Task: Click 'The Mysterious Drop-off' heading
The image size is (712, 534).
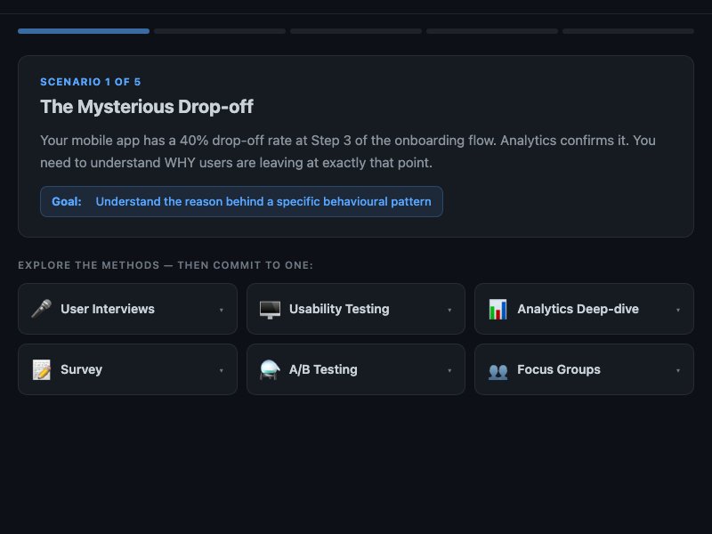Action: pyautogui.click(x=147, y=107)
